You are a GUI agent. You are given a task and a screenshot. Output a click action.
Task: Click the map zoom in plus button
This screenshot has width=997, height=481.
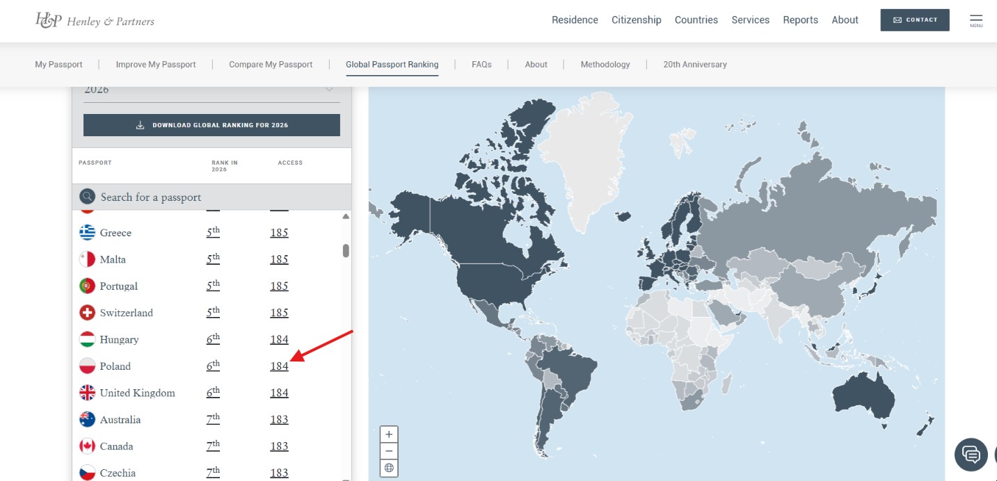(389, 434)
